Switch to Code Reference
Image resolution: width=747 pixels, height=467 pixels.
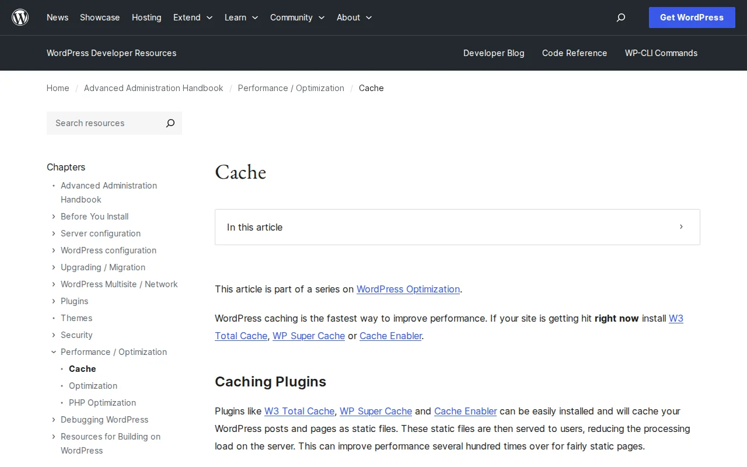click(x=574, y=53)
